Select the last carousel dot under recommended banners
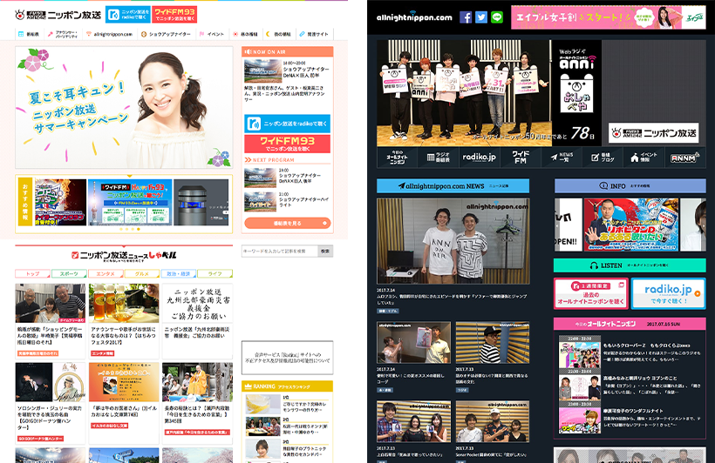715x463 pixels. (x=139, y=230)
